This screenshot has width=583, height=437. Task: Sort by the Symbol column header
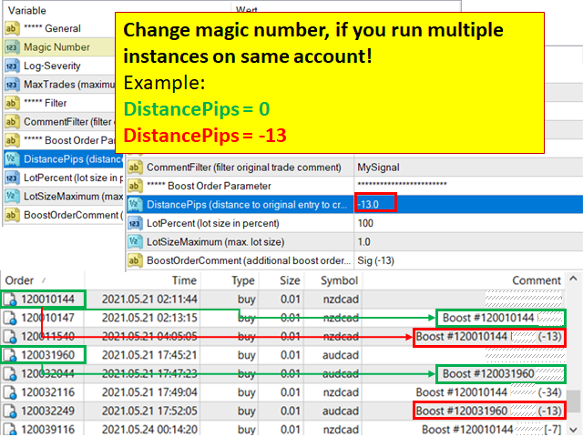tap(339, 280)
